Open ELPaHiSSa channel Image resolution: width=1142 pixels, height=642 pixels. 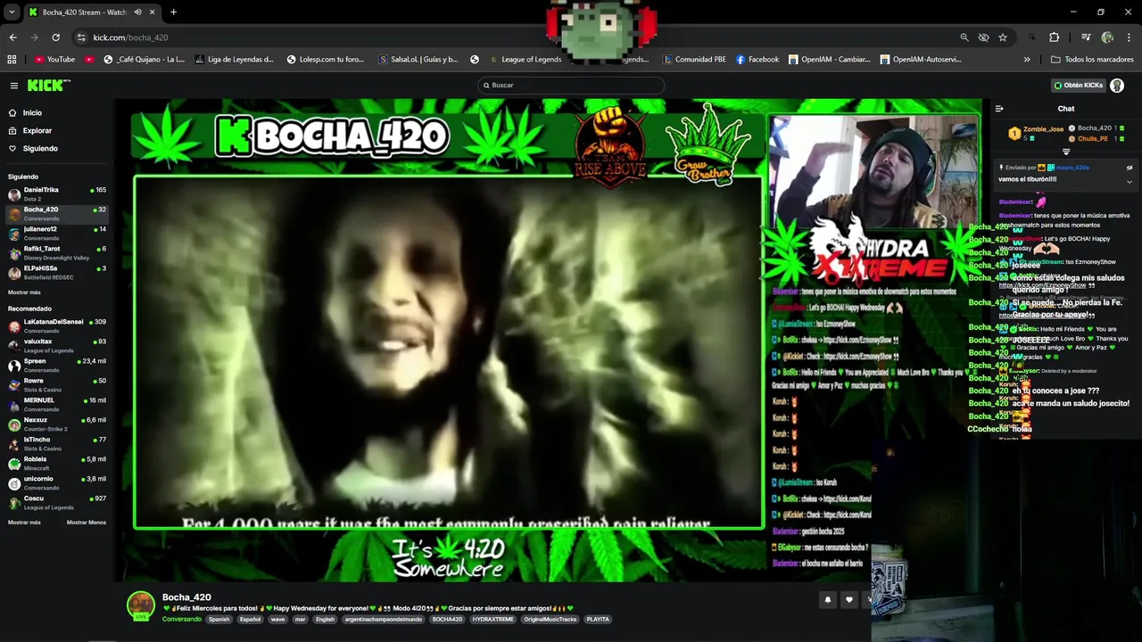(57, 272)
